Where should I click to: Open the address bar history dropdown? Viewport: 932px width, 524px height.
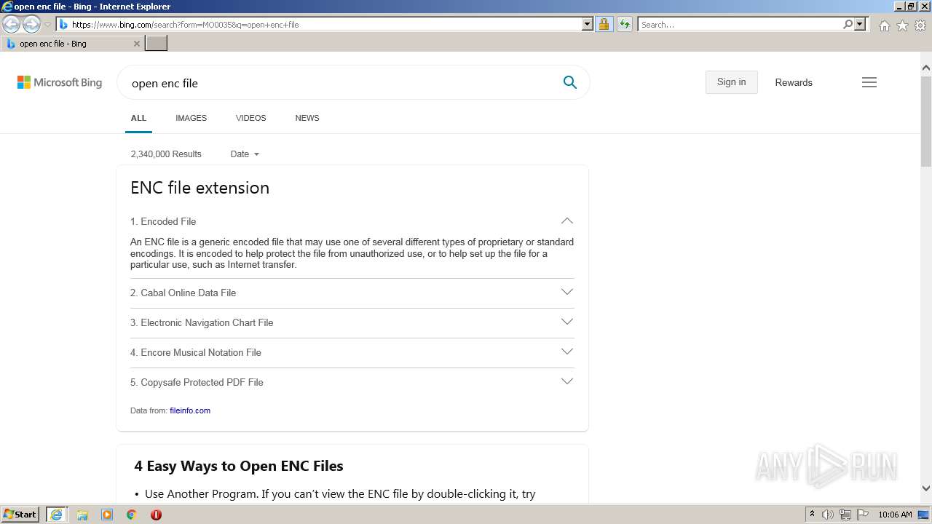tap(588, 24)
